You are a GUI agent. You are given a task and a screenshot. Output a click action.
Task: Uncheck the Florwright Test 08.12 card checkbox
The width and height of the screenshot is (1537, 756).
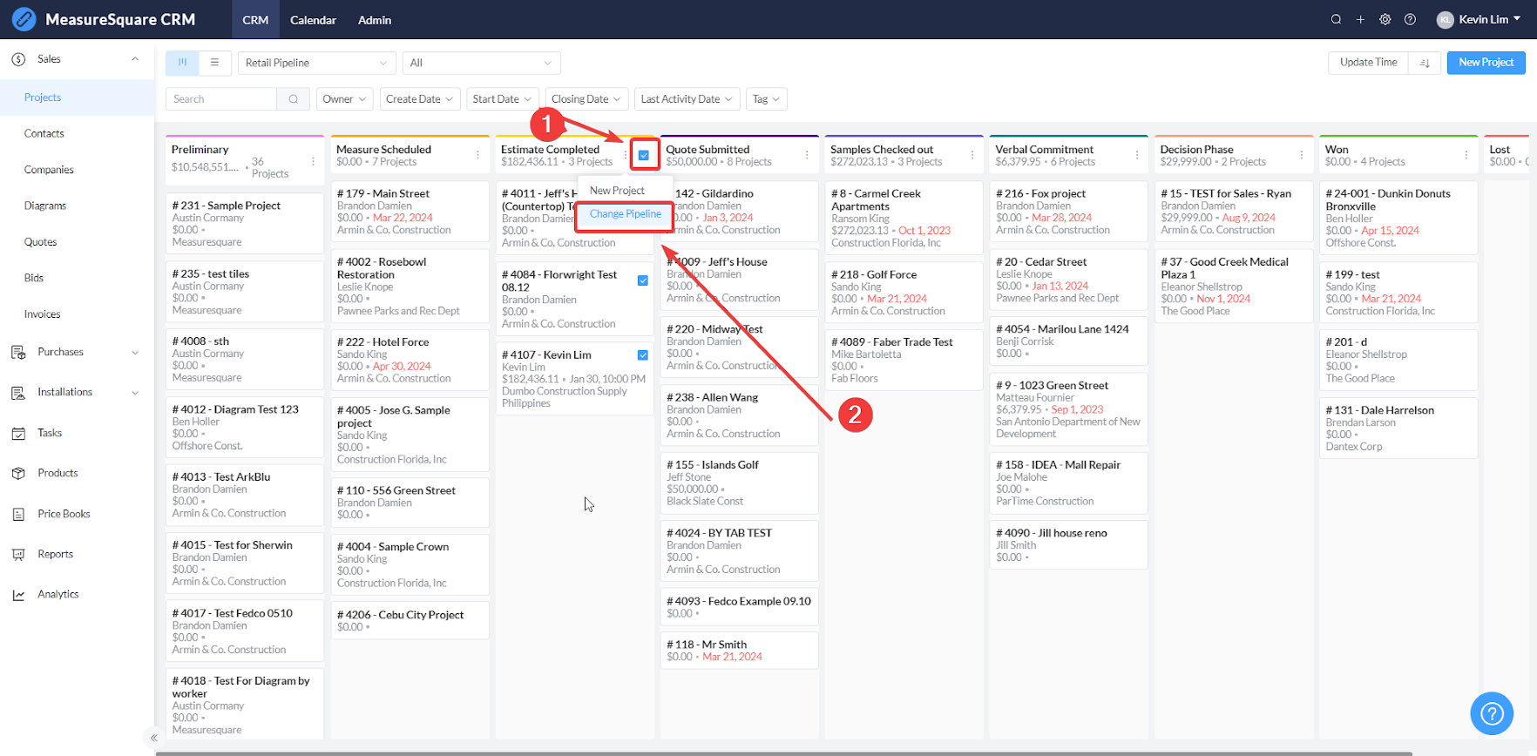pos(643,280)
